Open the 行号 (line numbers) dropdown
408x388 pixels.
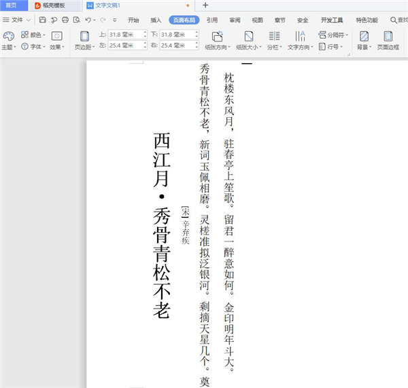tap(333, 47)
